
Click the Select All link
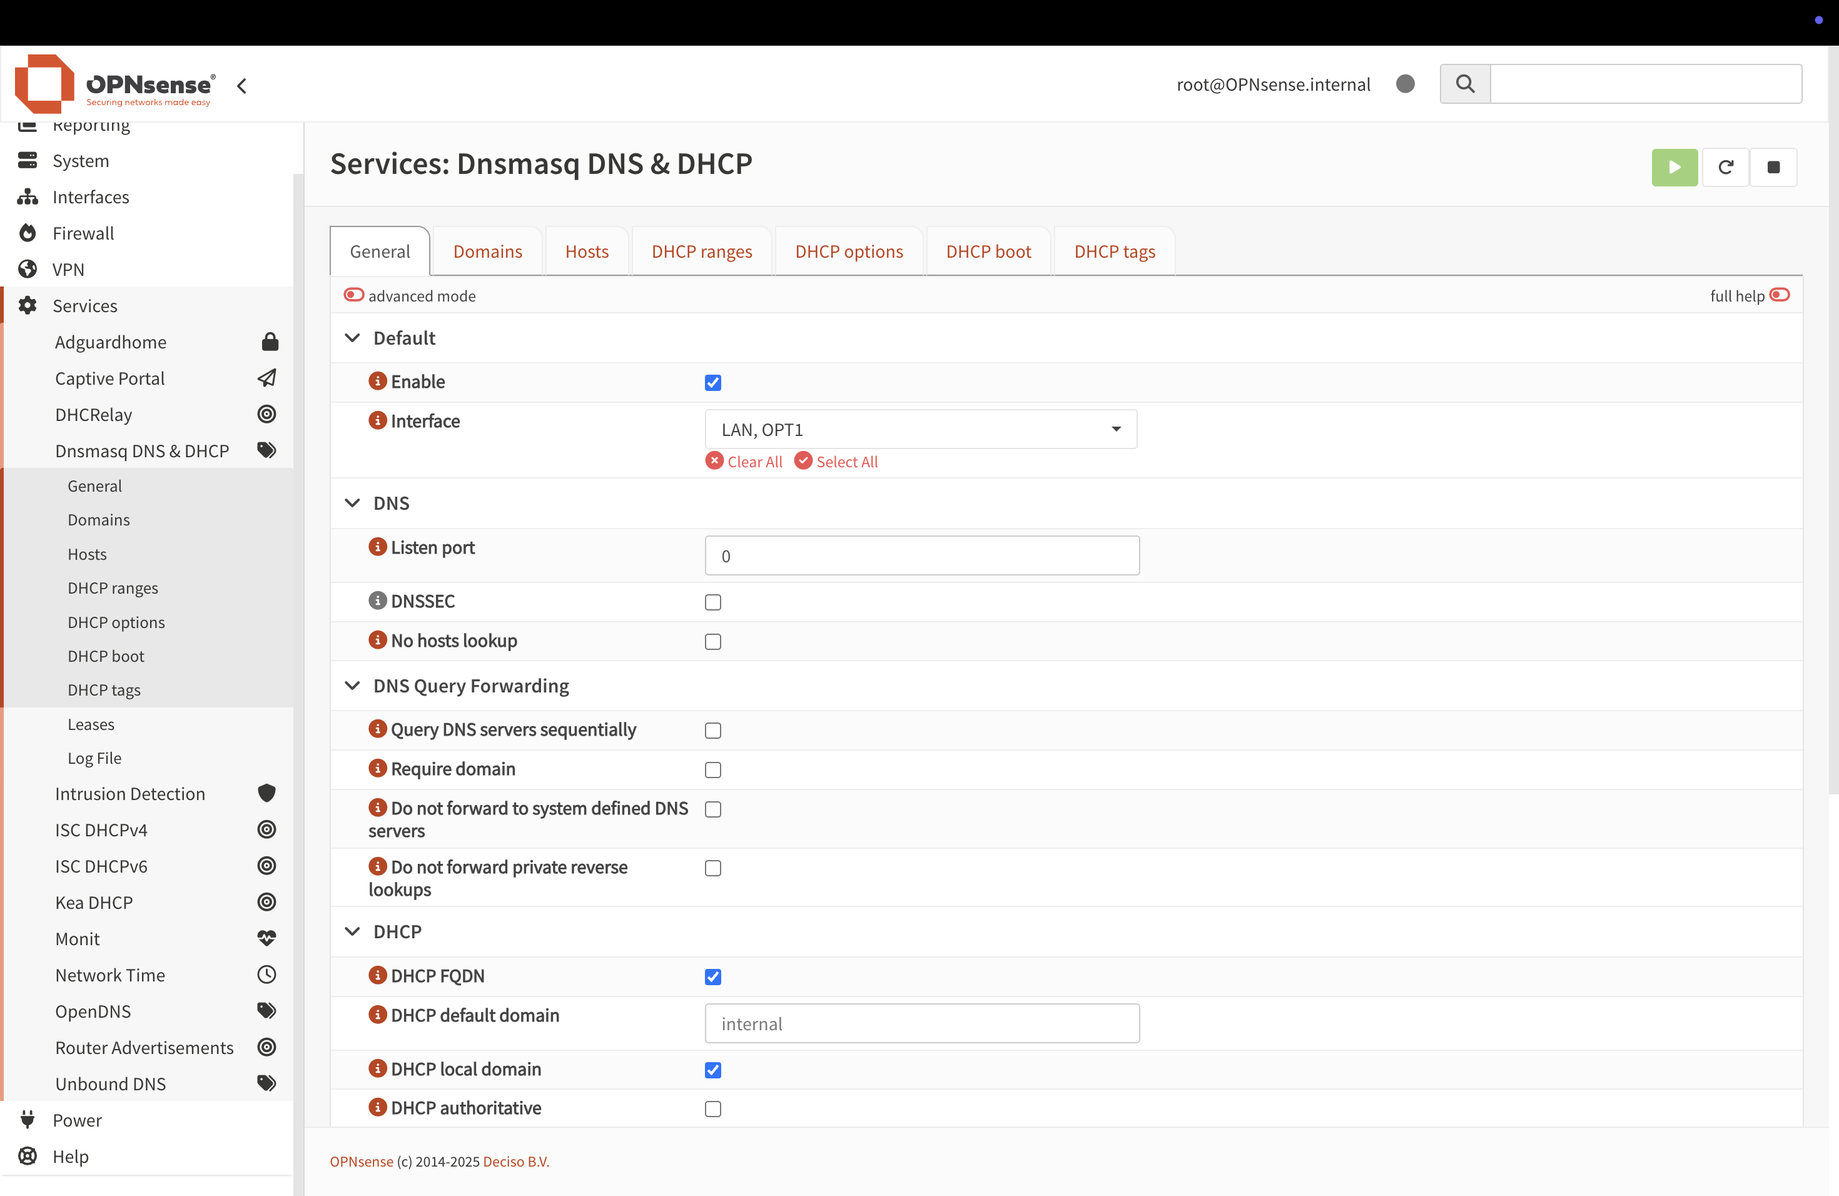(846, 461)
